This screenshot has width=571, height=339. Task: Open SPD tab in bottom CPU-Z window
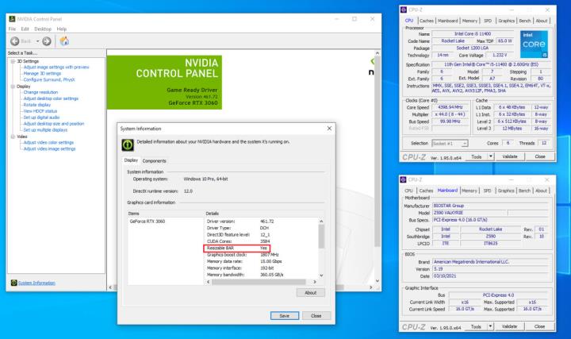[x=487, y=191]
